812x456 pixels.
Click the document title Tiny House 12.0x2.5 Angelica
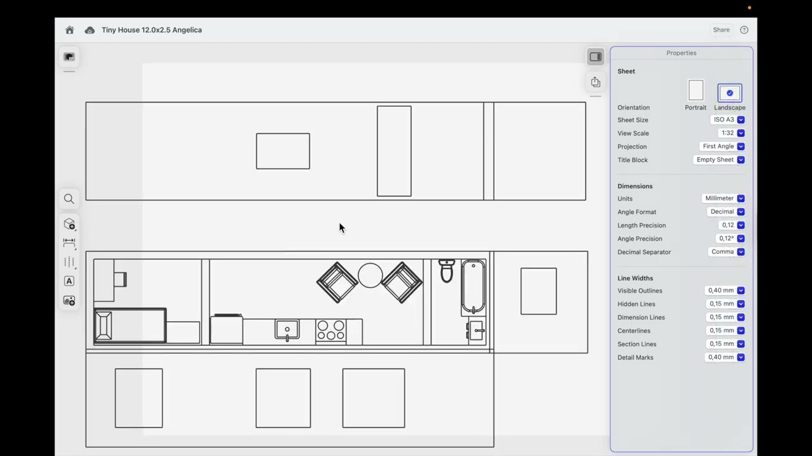pyautogui.click(x=152, y=30)
